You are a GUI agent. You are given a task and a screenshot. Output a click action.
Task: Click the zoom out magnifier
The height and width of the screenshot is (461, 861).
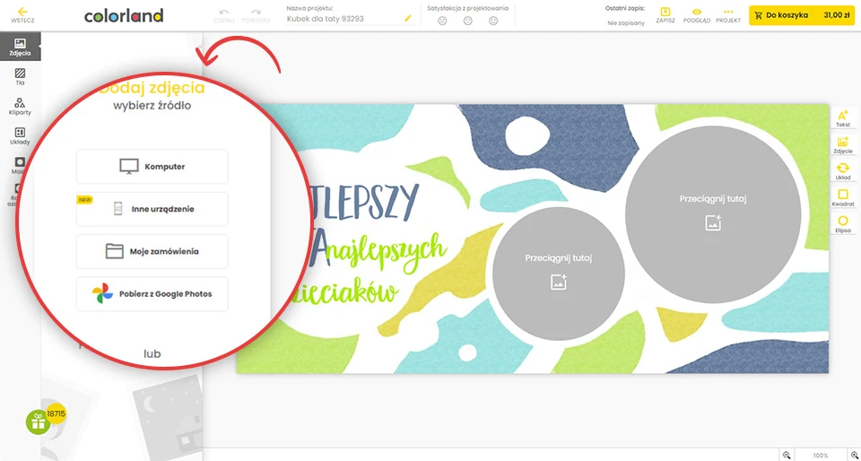point(787,455)
